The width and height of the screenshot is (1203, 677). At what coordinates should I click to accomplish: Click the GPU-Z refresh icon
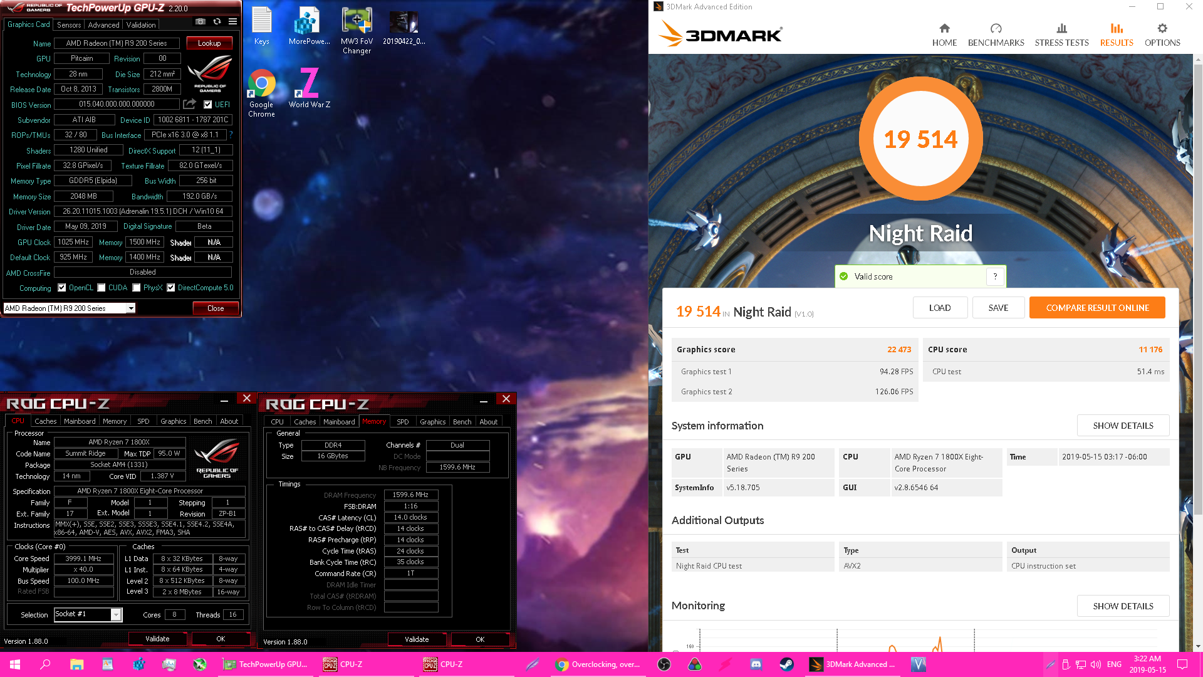[217, 21]
